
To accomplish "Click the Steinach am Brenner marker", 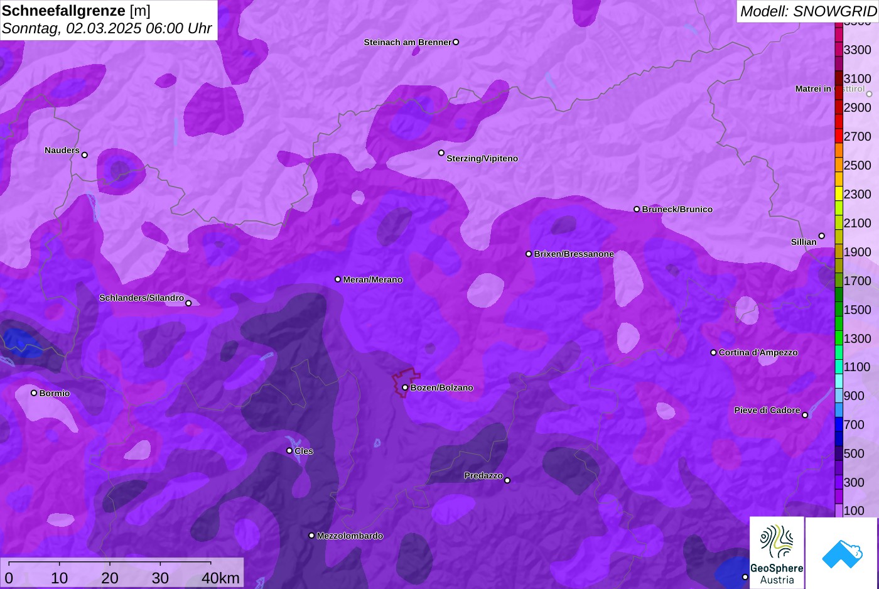I will click(x=456, y=42).
